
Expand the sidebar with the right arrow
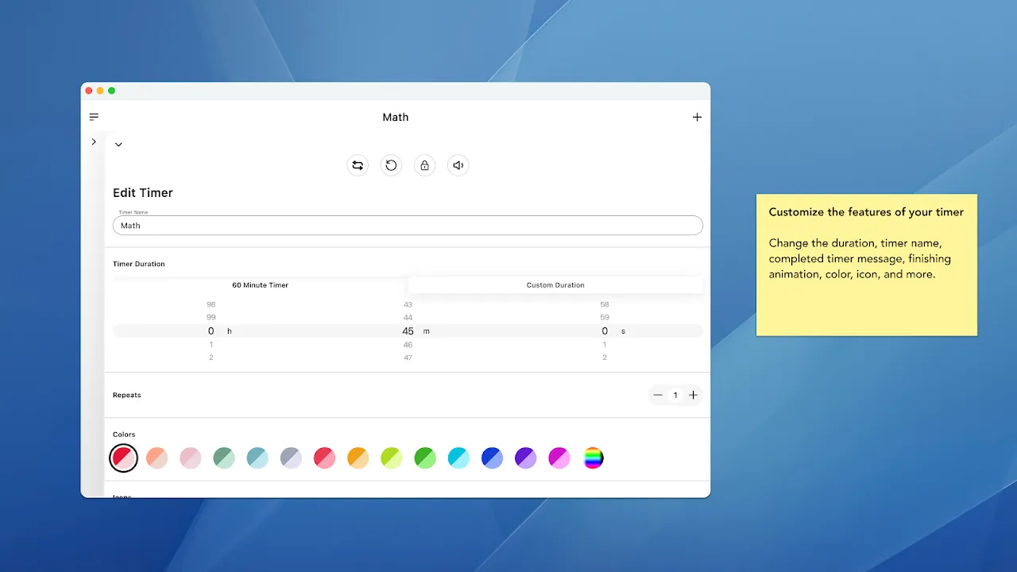pyautogui.click(x=94, y=141)
